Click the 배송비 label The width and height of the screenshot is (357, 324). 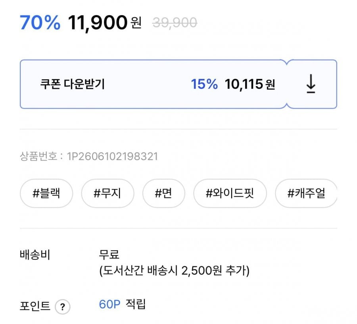(x=35, y=255)
